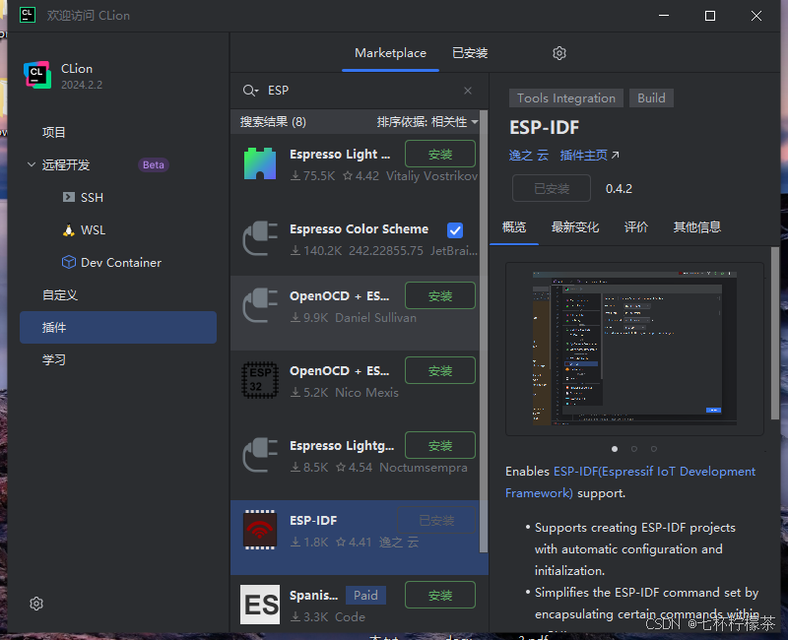Click the plug icon of Daniel Sullivan's OpenOCD plugin
This screenshot has height=640, width=788.
click(x=260, y=305)
